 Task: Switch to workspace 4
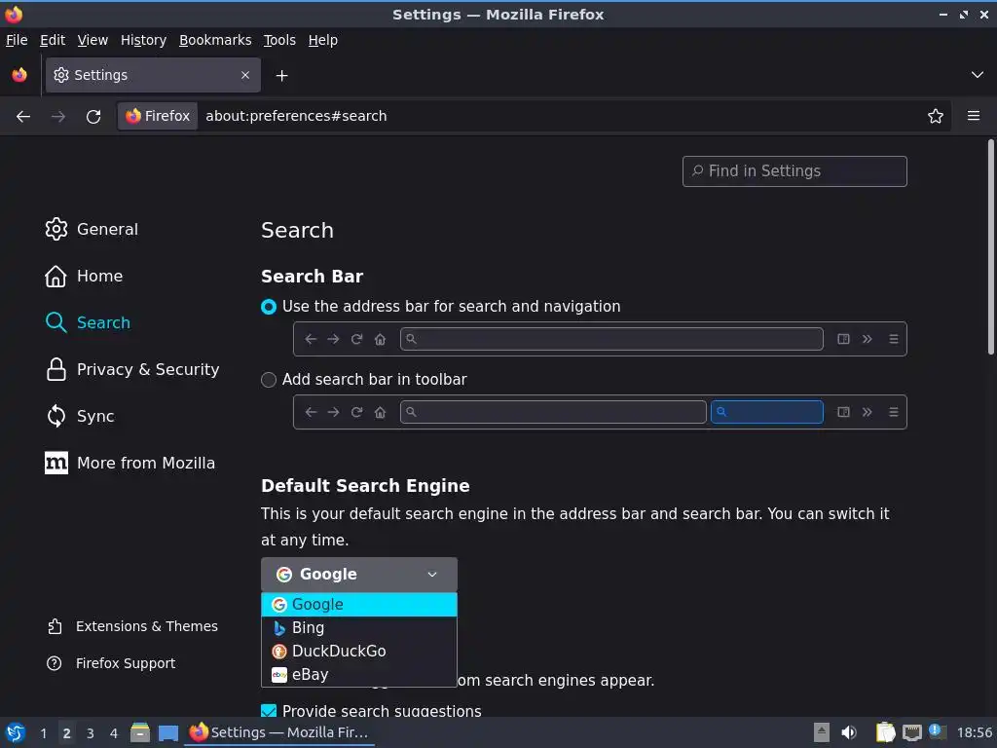point(114,733)
